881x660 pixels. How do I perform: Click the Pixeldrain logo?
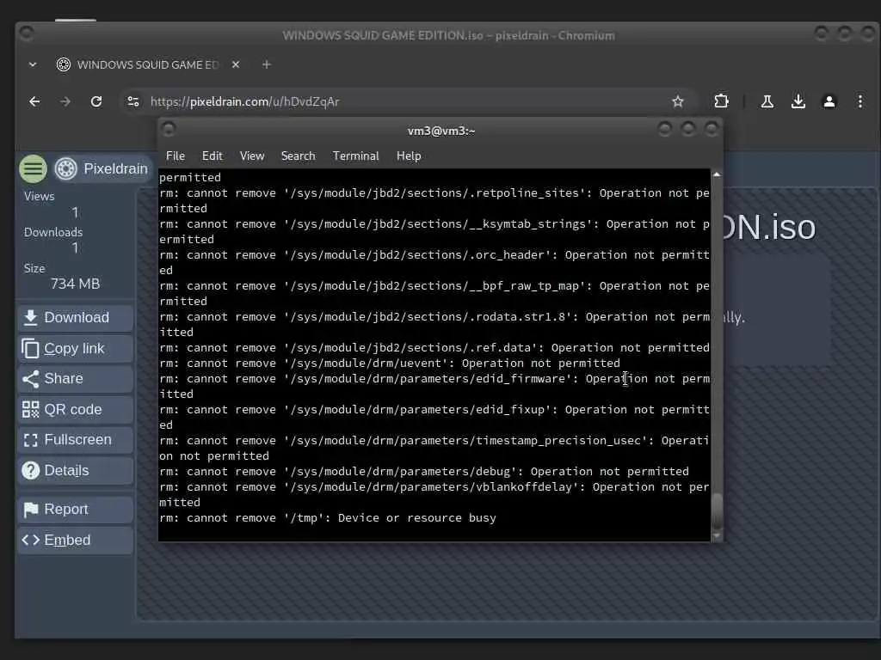[65, 168]
